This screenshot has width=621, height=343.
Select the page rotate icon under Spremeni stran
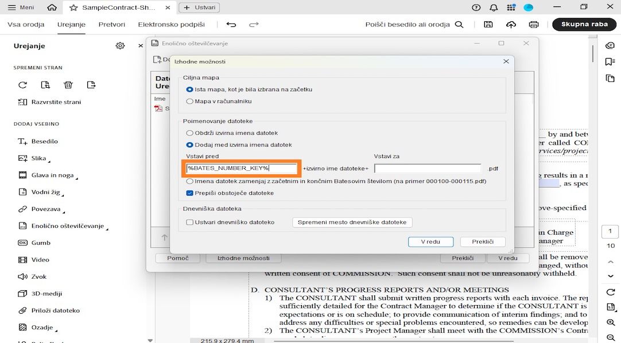point(22,85)
